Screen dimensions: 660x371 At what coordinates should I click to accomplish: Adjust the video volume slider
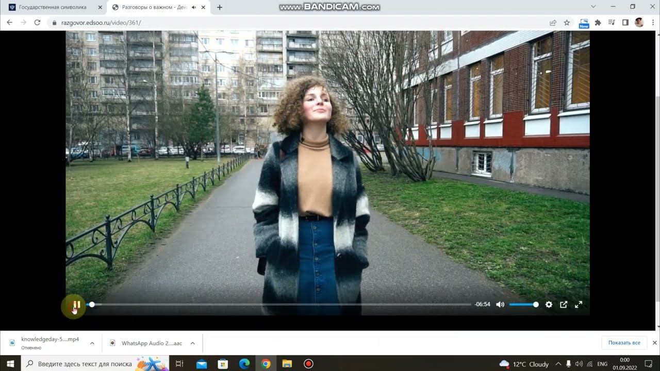coord(524,305)
